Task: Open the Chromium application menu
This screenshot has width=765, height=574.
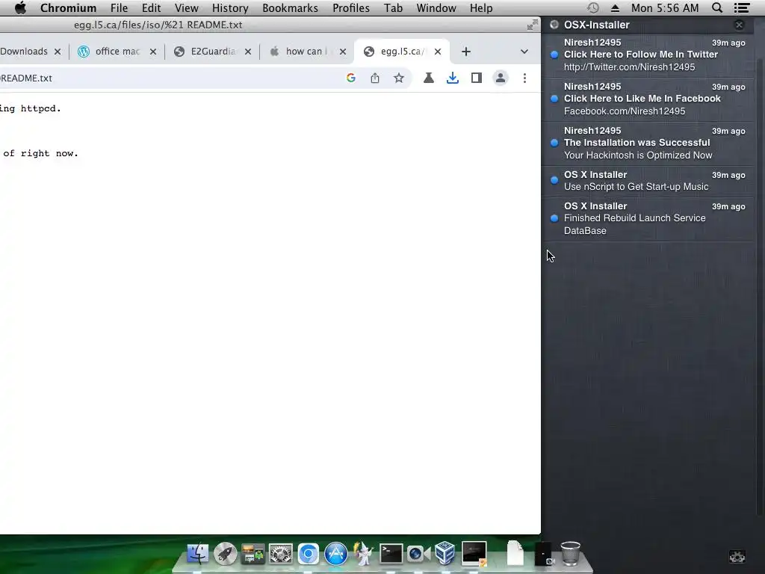Action: [68, 7]
